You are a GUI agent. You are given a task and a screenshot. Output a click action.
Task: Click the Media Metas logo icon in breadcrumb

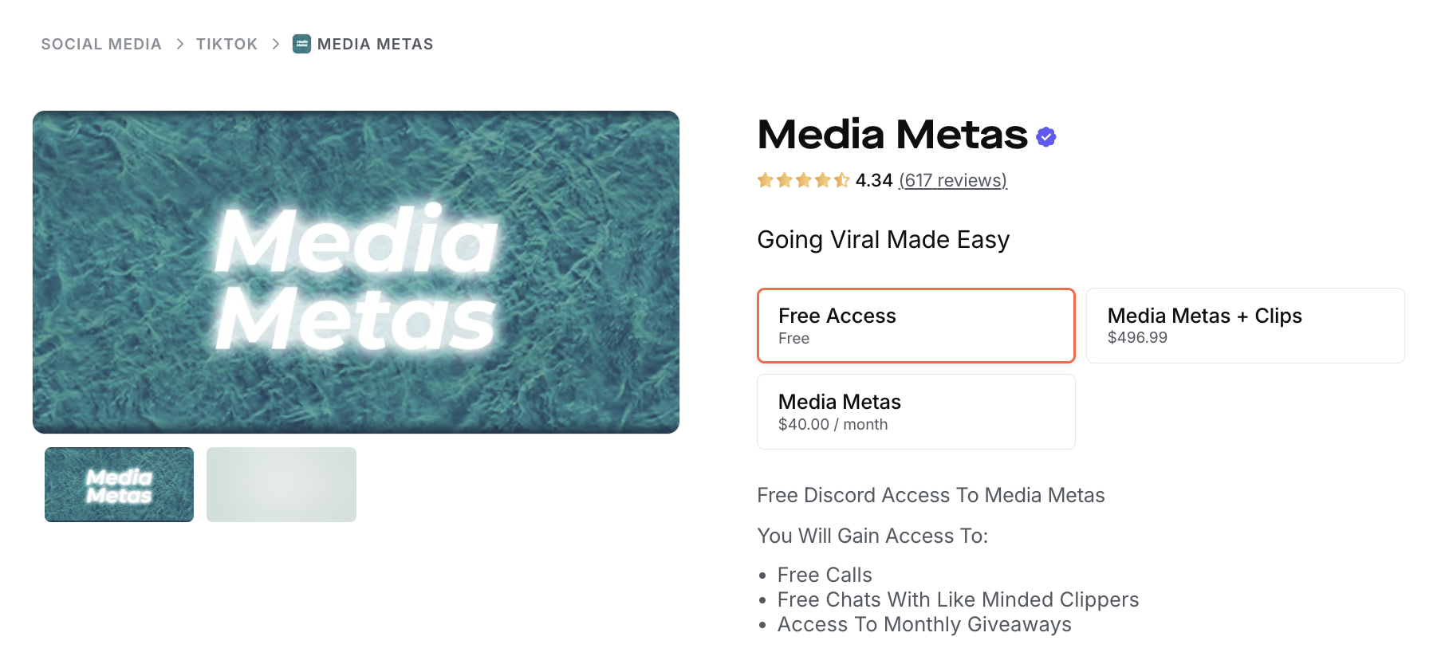click(301, 44)
